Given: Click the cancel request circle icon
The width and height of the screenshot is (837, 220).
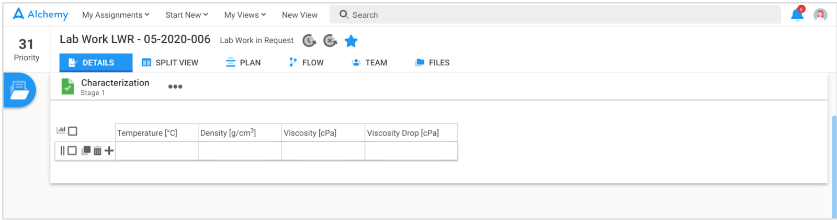Looking at the screenshot, I should [330, 41].
